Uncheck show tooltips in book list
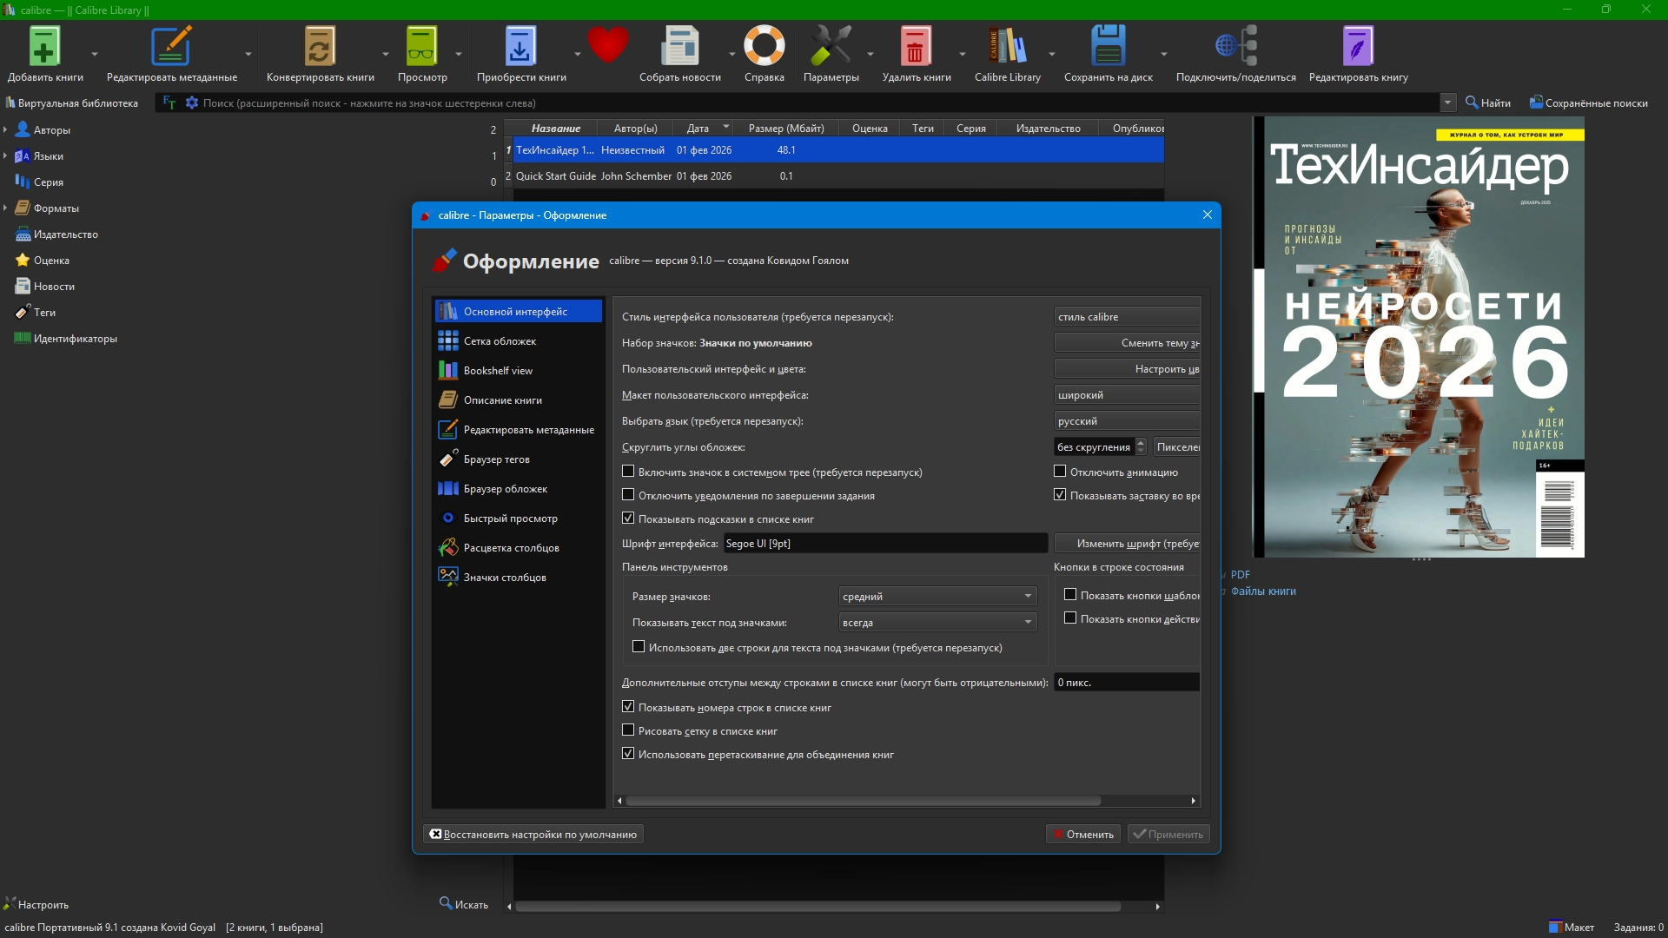This screenshot has height=938, width=1668. click(x=628, y=519)
